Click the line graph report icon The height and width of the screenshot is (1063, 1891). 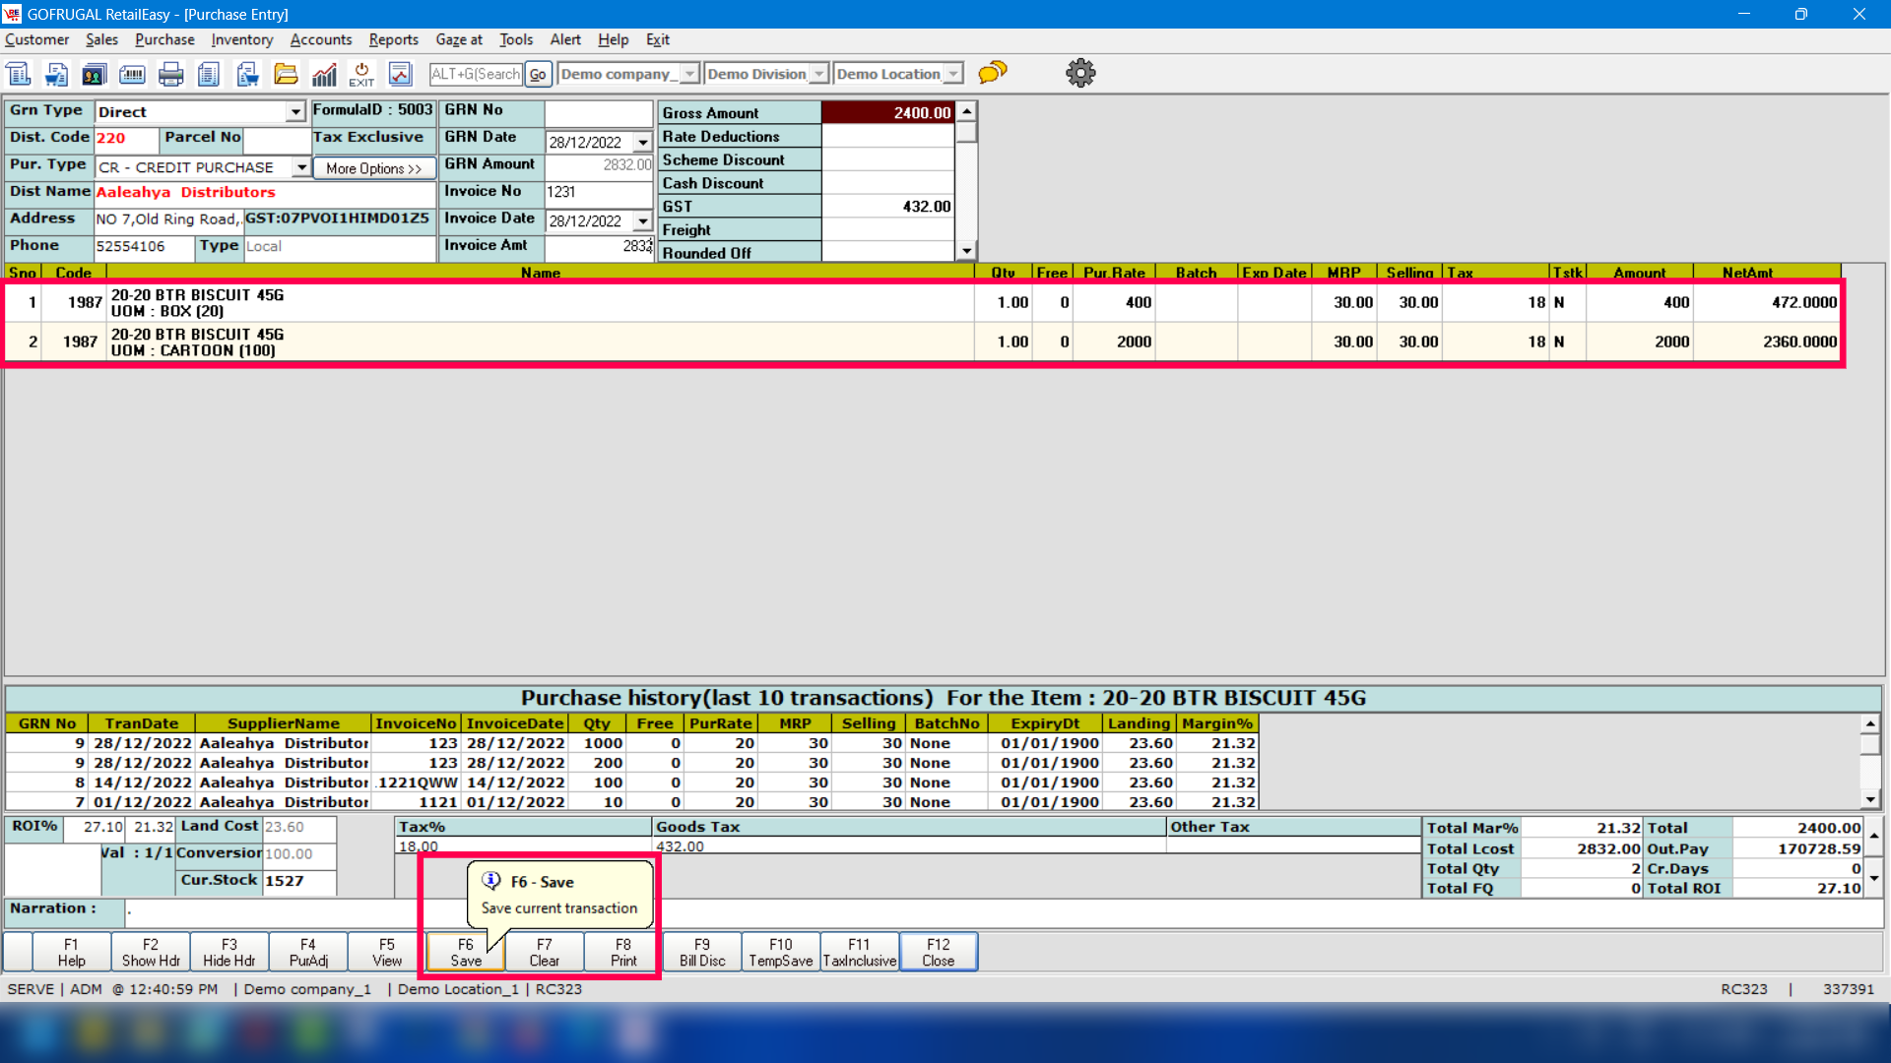coord(400,74)
